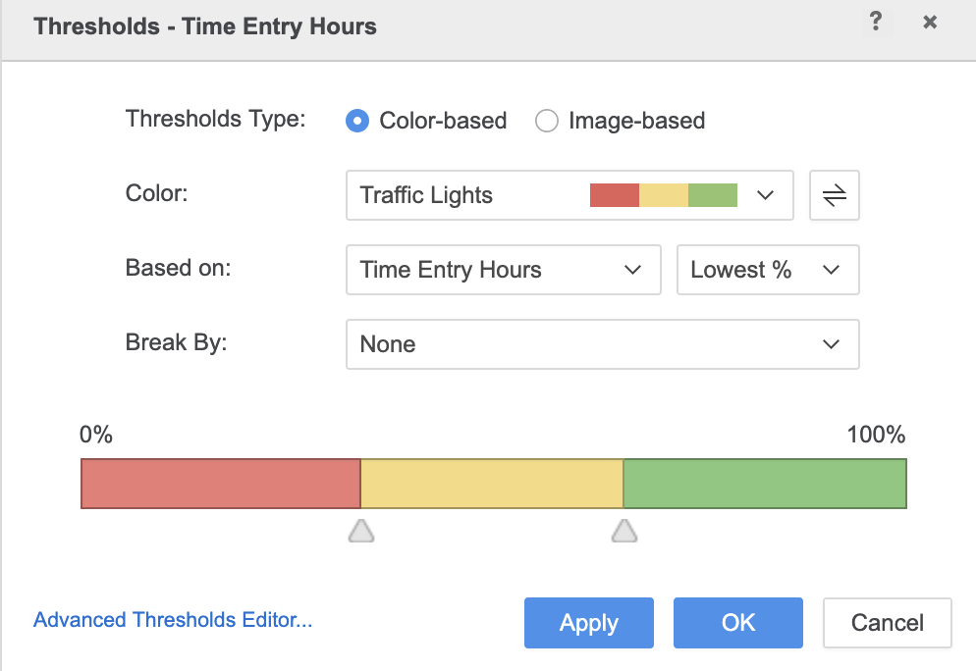
Task: Close the Thresholds dialog with the X icon
Action: point(929,22)
